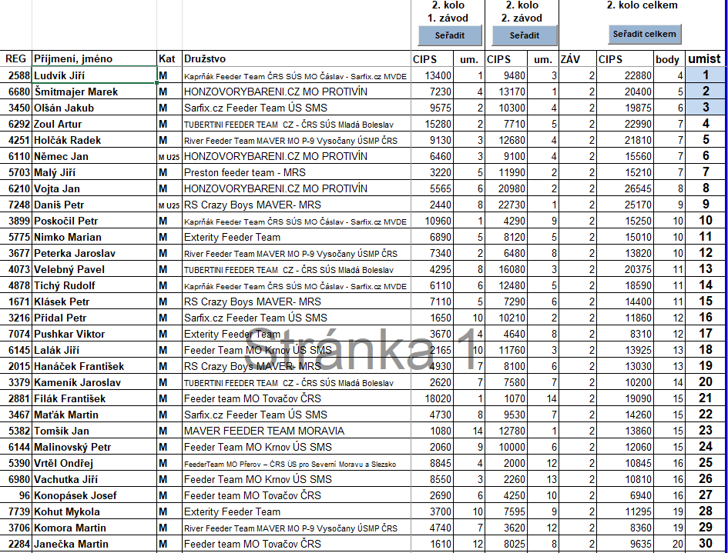Select FeederTeam MO Přerov team cell
Image resolution: width=728 pixels, height=553 pixels.
click(297, 463)
